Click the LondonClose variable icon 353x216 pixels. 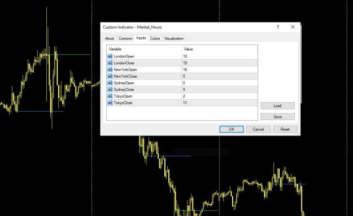pyautogui.click(x=110, y=63)
